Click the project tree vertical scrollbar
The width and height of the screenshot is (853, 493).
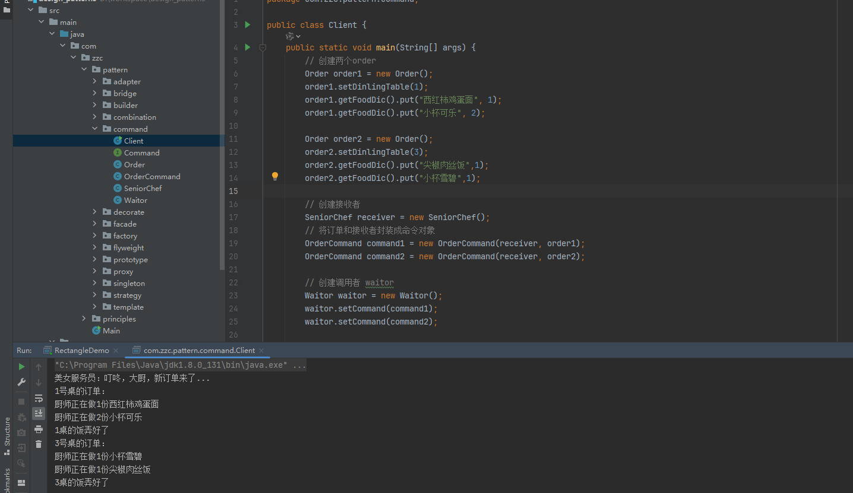coord(222,136)
